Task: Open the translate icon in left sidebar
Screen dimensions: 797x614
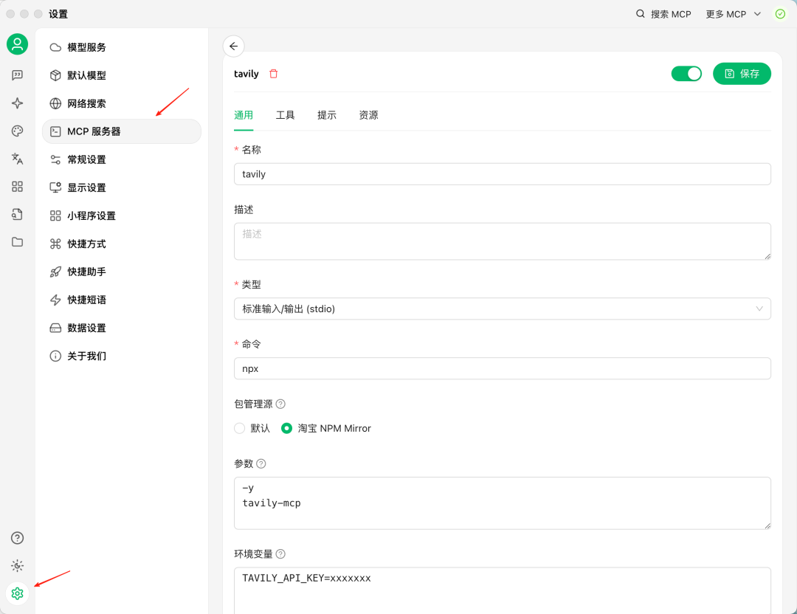Action: [18, 159]
